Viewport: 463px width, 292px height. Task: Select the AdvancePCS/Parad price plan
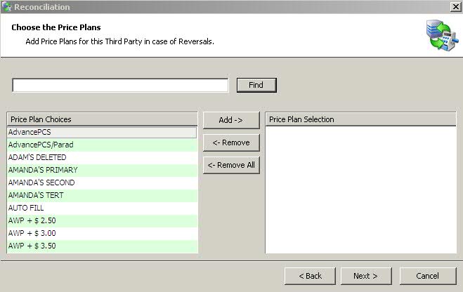(102, 145)
